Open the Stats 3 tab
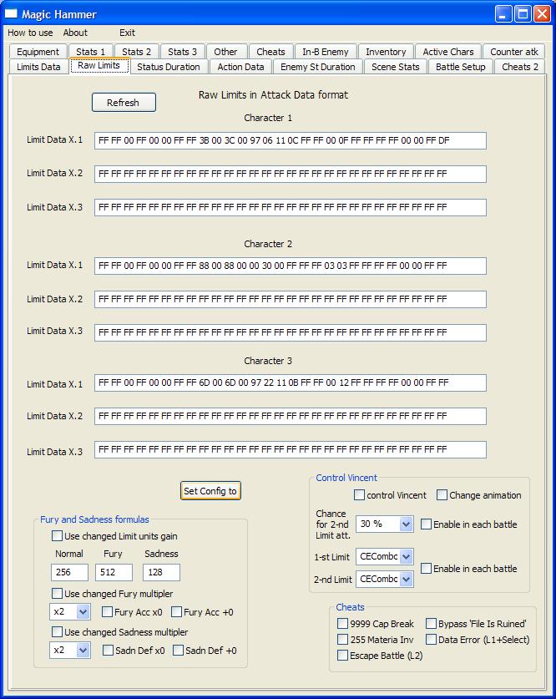This screenshot has height=699, width=556. pos(182,52)
